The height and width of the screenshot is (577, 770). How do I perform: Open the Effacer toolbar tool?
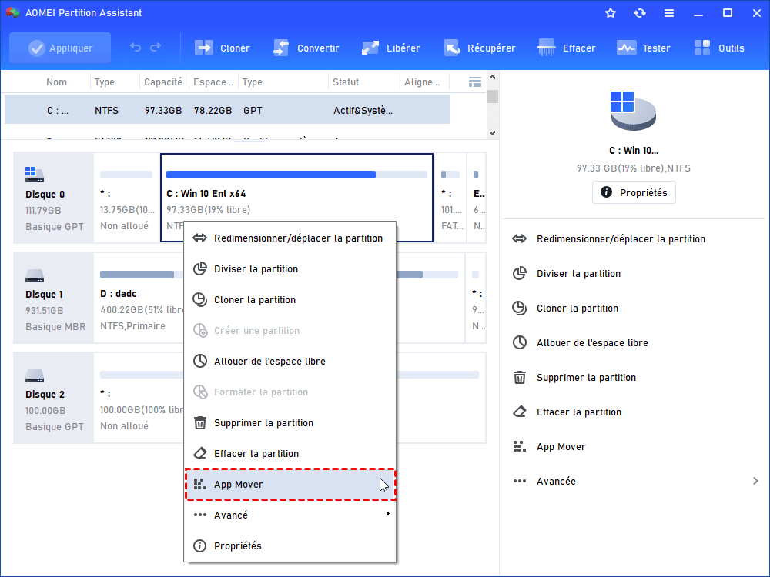(x=566, y=48)
